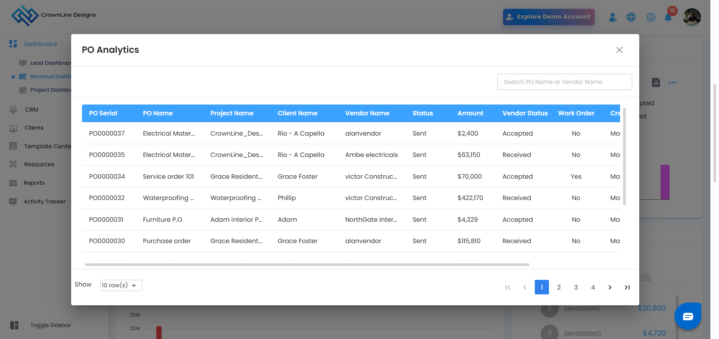Sort by the PO Serial column header
The width and height of the screenshot is (719, 339).
pos(103,113)
